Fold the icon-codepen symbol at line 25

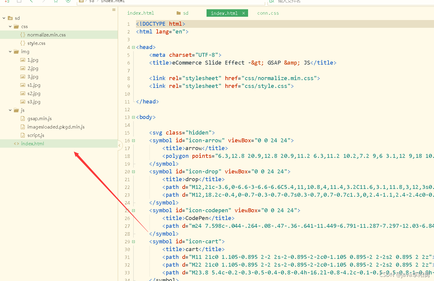133,210
